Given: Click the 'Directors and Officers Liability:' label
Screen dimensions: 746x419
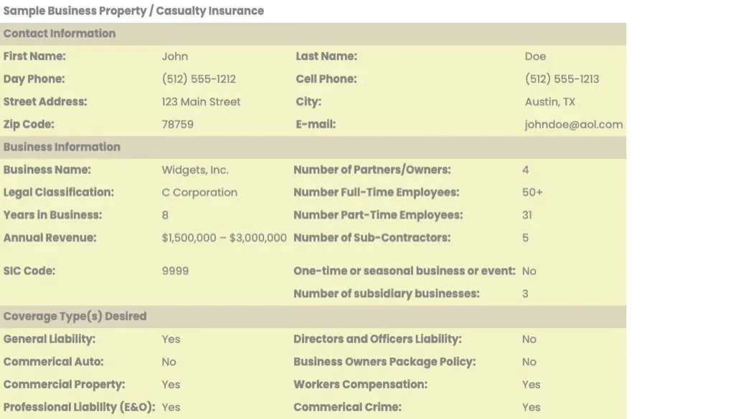Looking at the screenshot, I should (377, 339).
